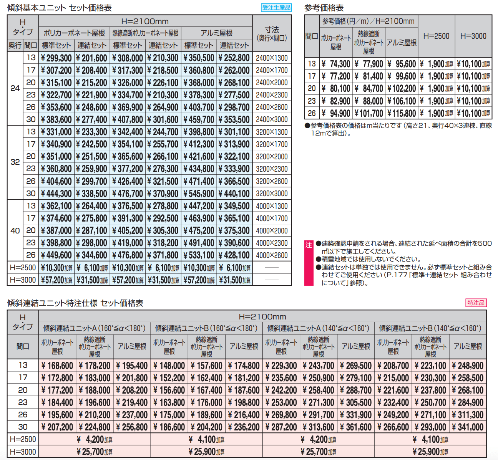Click ¥74,300 in the reference price table
498x460 pixels.
pyautogui.click(x=336, y=64)
